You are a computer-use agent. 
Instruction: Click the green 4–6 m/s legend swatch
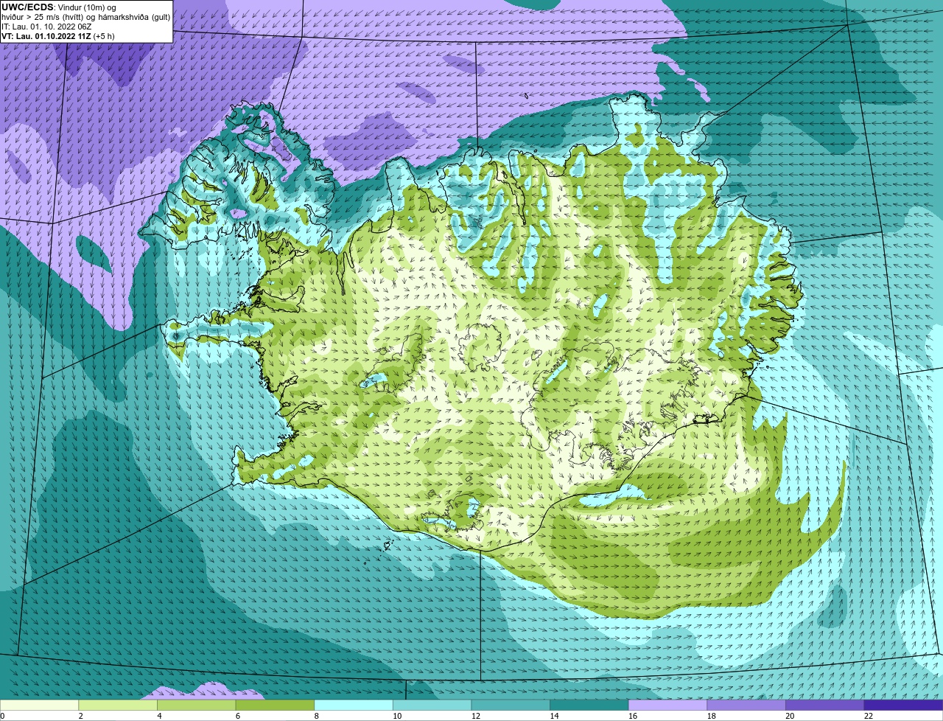197,705
